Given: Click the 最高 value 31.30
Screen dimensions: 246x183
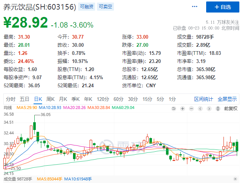Looking at the screenshot, I should pyautogui.click(x=24, y=37).
